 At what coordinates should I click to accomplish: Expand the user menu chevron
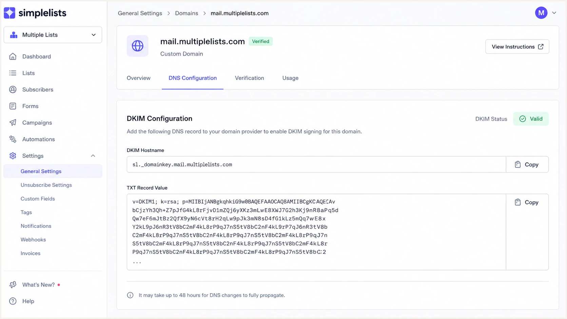pos(554,13)
